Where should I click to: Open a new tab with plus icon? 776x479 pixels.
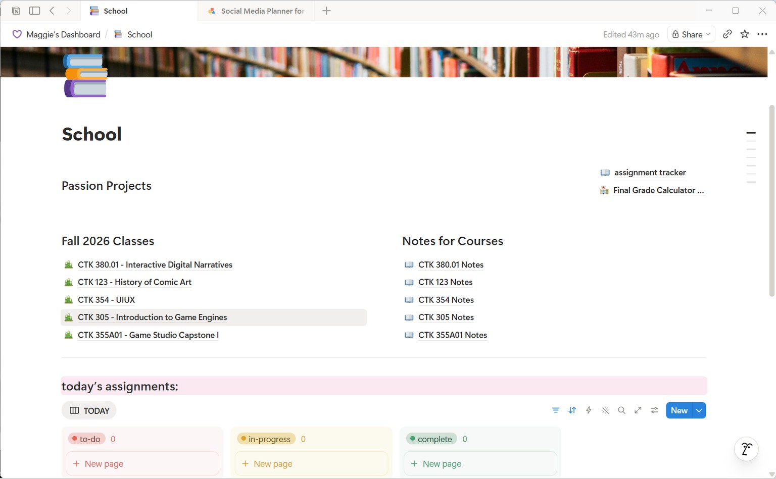click(326, 11)
